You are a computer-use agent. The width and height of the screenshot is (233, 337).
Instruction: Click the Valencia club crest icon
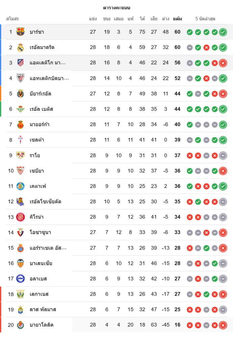21,263
